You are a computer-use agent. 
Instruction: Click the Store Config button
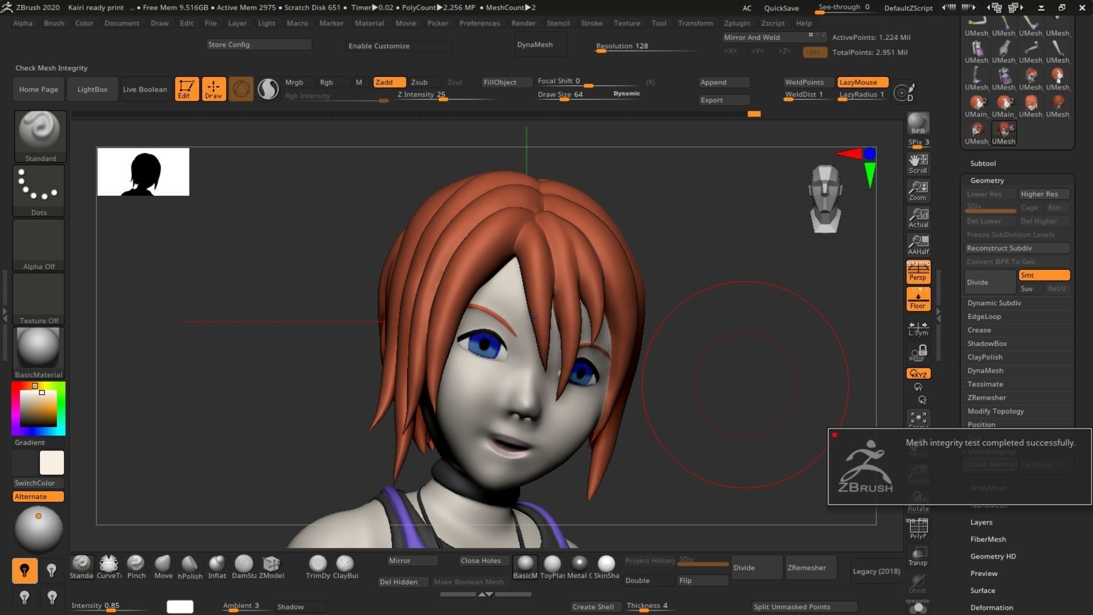258,44
